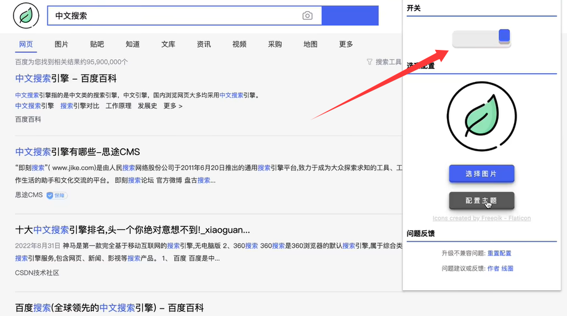Expand 更多 > under the first result

[x=173, y=106]
